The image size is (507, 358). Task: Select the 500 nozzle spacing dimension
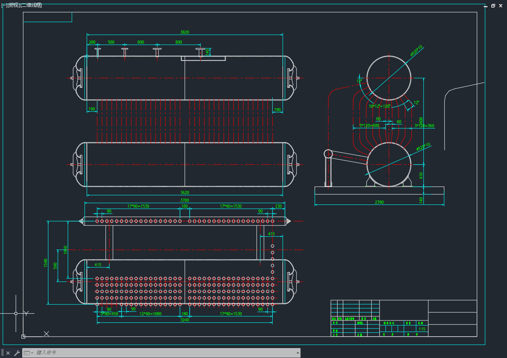pyautogui.click(x=111, y=42)
